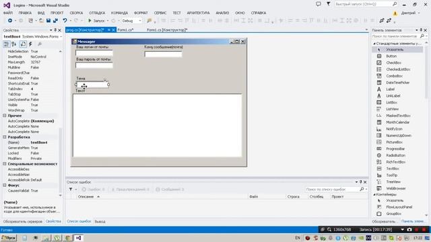Open the Дмитрий account dropdown
The height and width of the screenshot is (242, 431).
tap(419, 13)
